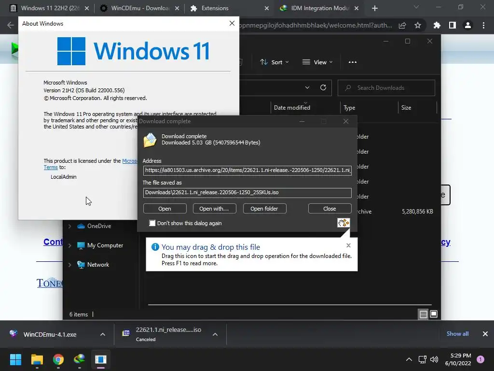Expand the My Computer tree node
Screen dimensions: 494x371
[x=69, y=245]
